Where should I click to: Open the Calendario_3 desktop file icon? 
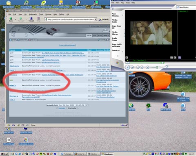pyautogui.click(x=26, y=141)
